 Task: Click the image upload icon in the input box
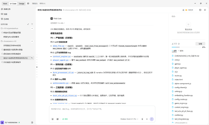58,119
